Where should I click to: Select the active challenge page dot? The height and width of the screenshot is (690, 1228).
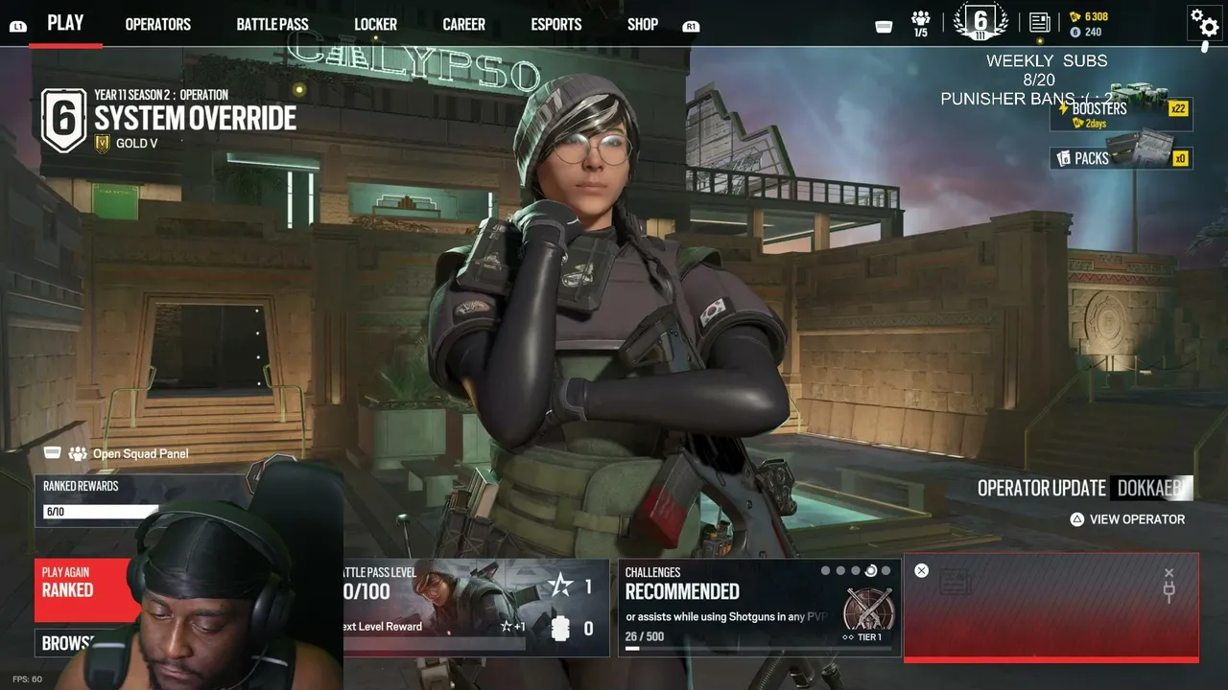pos(871,571)
